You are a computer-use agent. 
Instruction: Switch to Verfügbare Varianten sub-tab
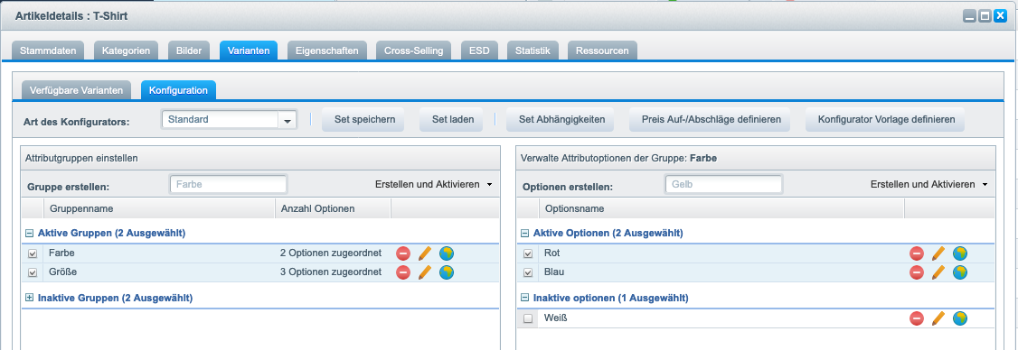pyautogui.click(x=77, y=90)
